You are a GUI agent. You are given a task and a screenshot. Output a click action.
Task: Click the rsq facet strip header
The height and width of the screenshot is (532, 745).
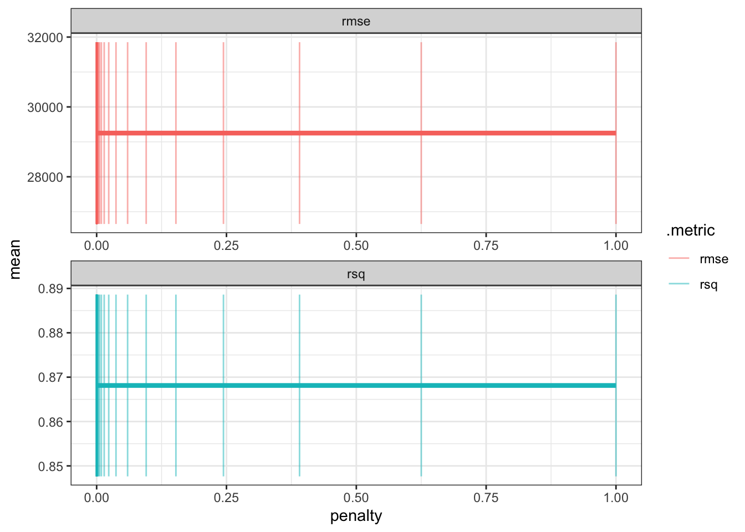pos(356,274)
